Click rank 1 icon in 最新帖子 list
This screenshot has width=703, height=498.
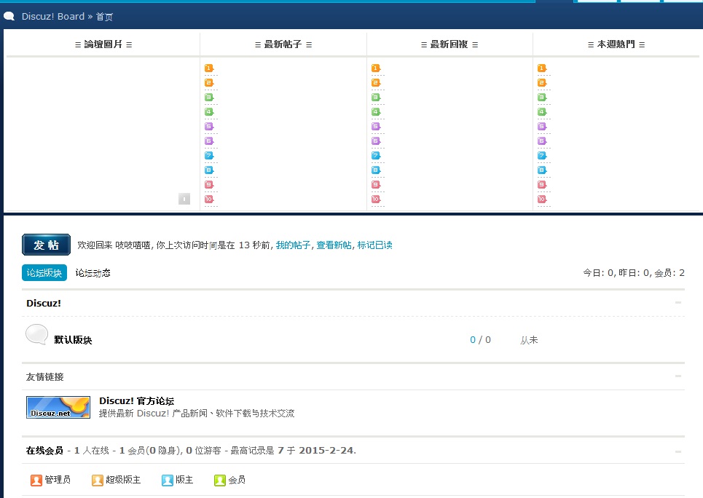tap(209, 68)
